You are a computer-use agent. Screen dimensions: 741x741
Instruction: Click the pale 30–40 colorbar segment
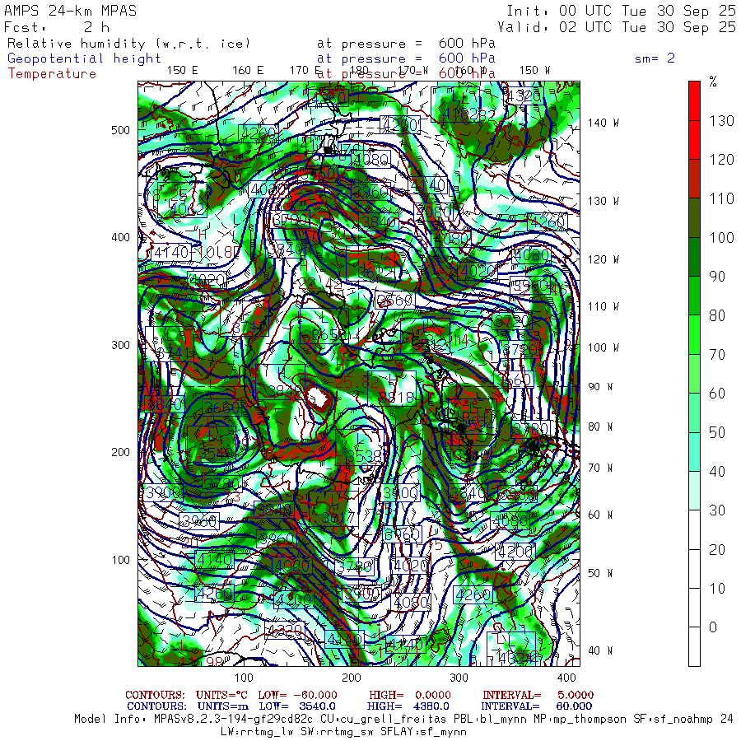point(694,491)
